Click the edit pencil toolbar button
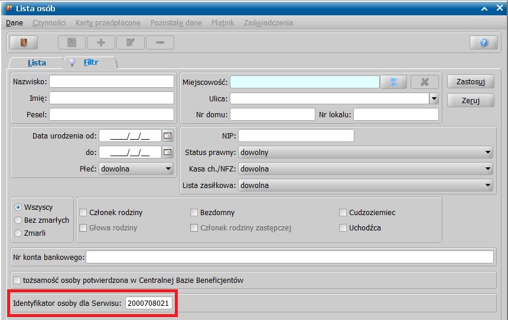 click(130, 42)
